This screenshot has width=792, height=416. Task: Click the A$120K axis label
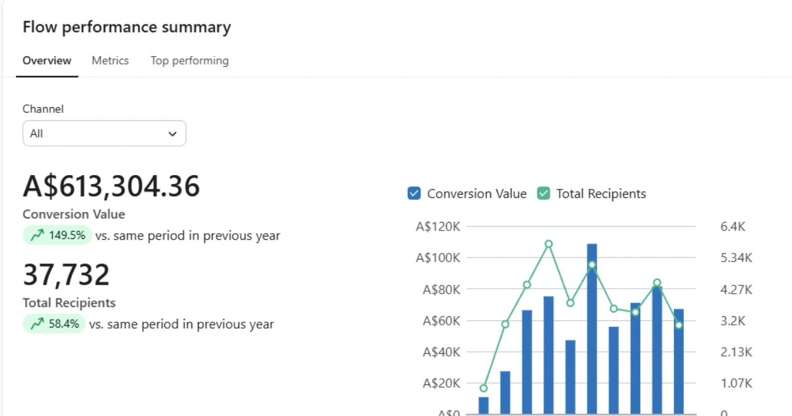(x=438, y=226)
